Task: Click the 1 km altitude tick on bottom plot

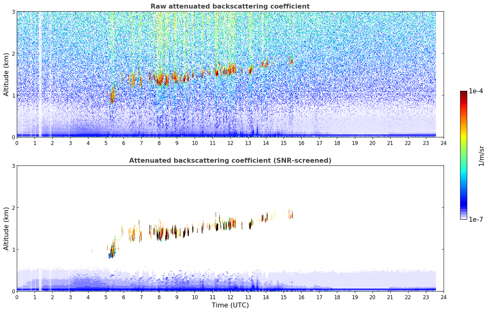Action: pyautogui.click(x=13, y=250)
